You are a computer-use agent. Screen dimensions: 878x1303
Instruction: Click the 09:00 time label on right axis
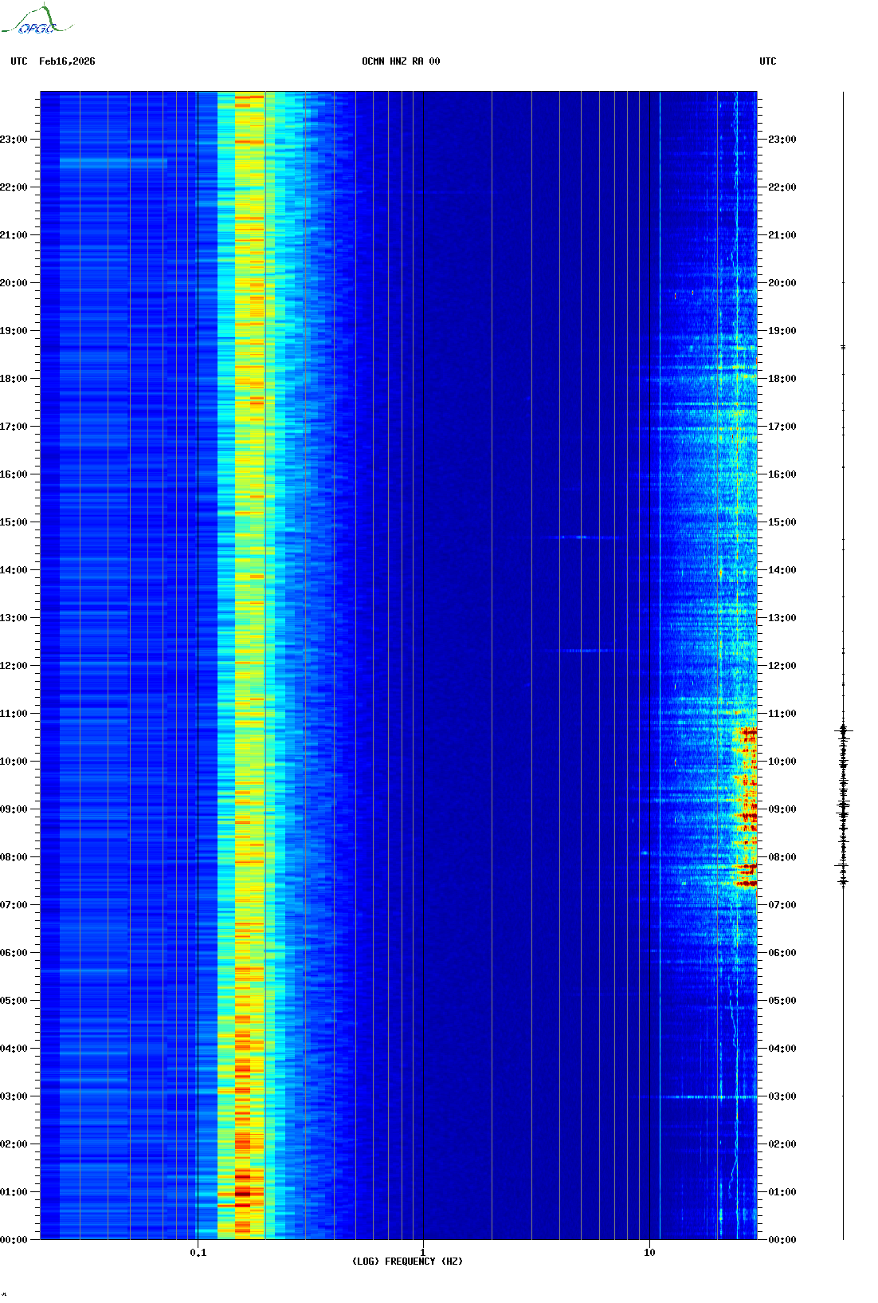coord(782,809)
